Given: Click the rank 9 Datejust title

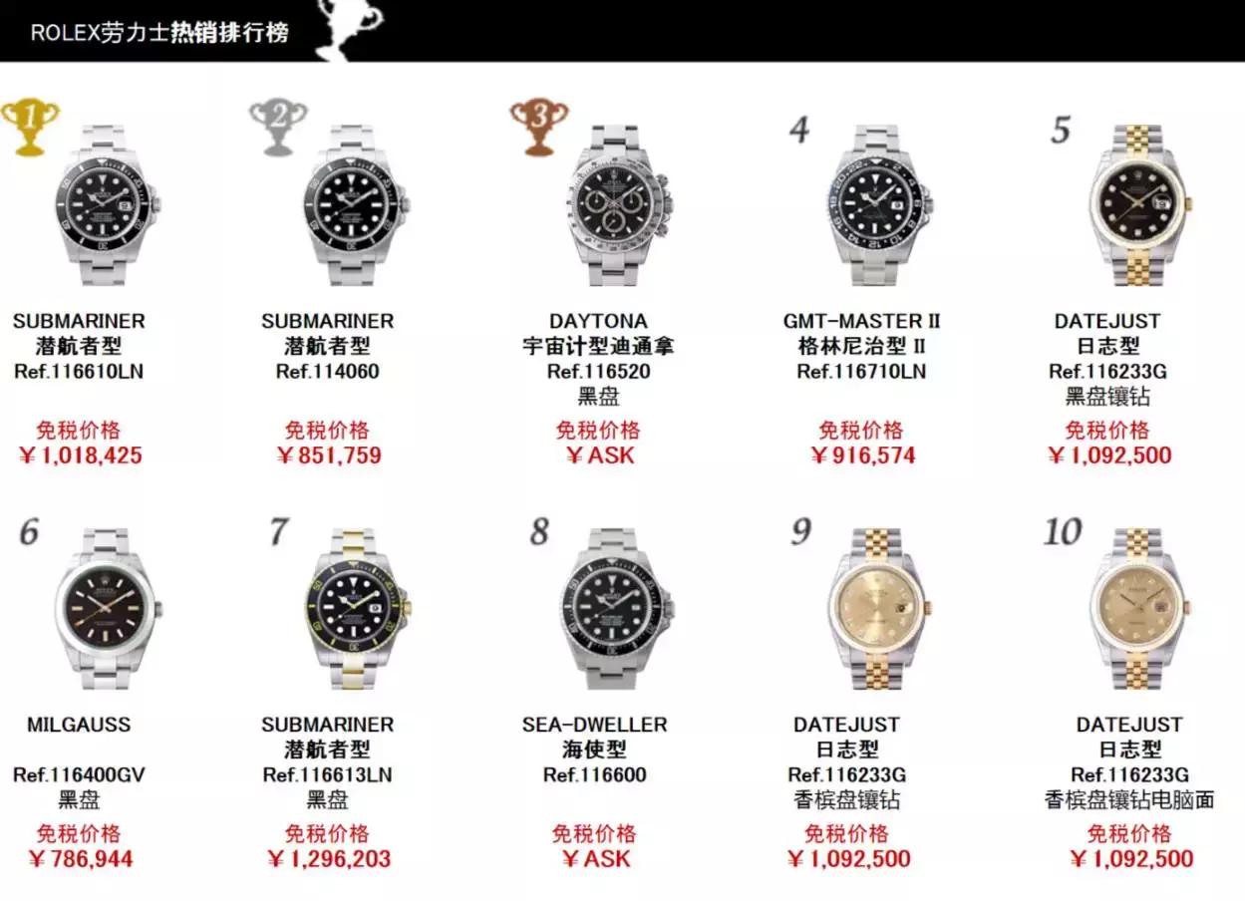Looking at the screenshot, I should [846, 725].
